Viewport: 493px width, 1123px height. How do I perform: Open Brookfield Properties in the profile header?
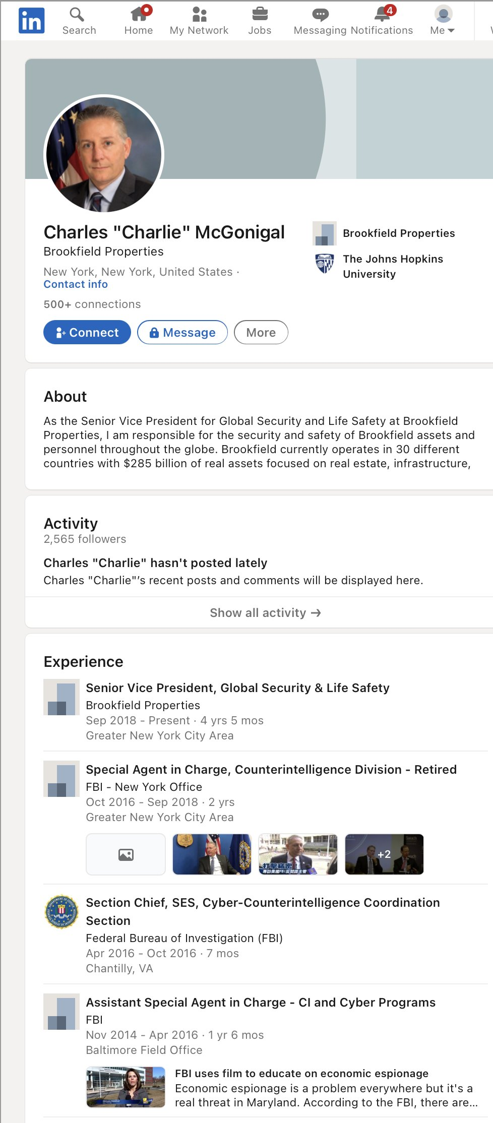click(x=399, y=233)
